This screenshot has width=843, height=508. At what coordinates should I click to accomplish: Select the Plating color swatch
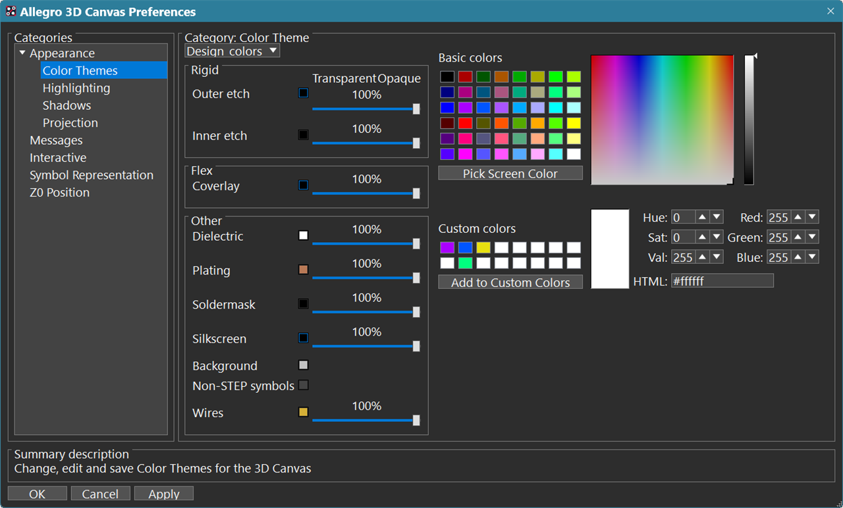click(x=303, y=270)
